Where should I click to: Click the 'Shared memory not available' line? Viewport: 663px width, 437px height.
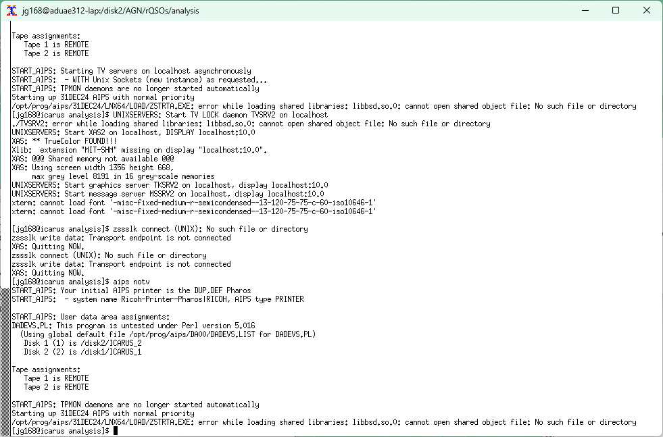(x=83, y=159)
